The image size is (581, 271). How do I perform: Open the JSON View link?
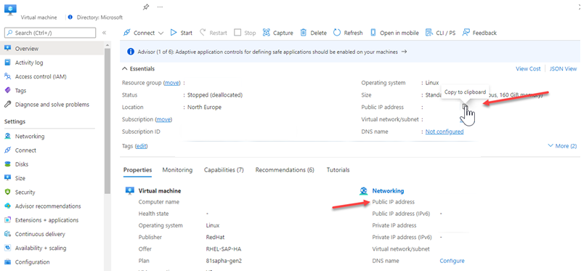[564, 68]
